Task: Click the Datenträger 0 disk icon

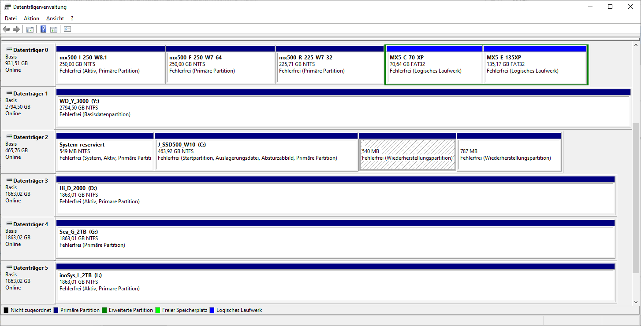Action: click(x=9, y=50)
